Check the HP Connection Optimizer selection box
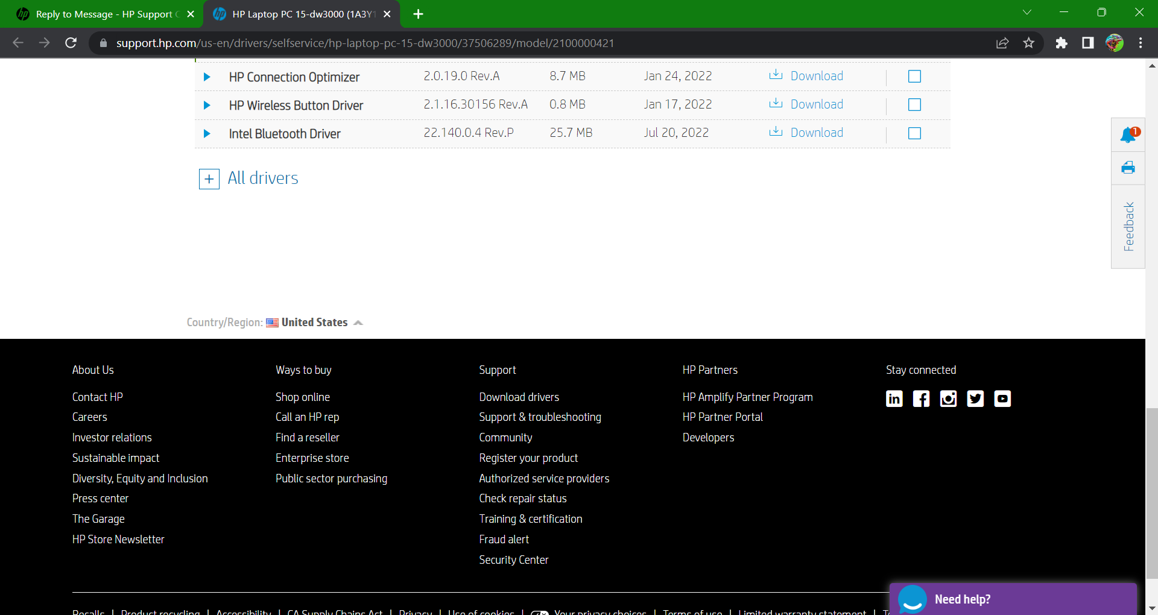The height and width of the screenshot is (615, 1158). tap(914, 76)
